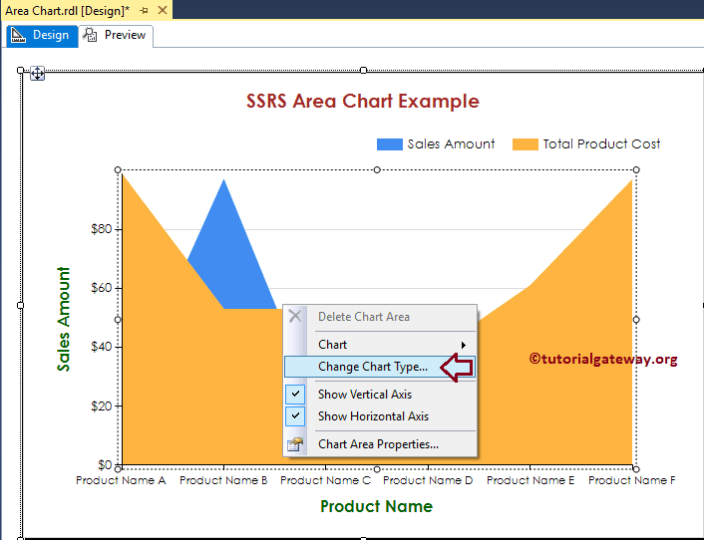The height and width of the screenshot is (540, 704).
Task: Click the chart area top-center resize handle
Action: click(377, 169)
